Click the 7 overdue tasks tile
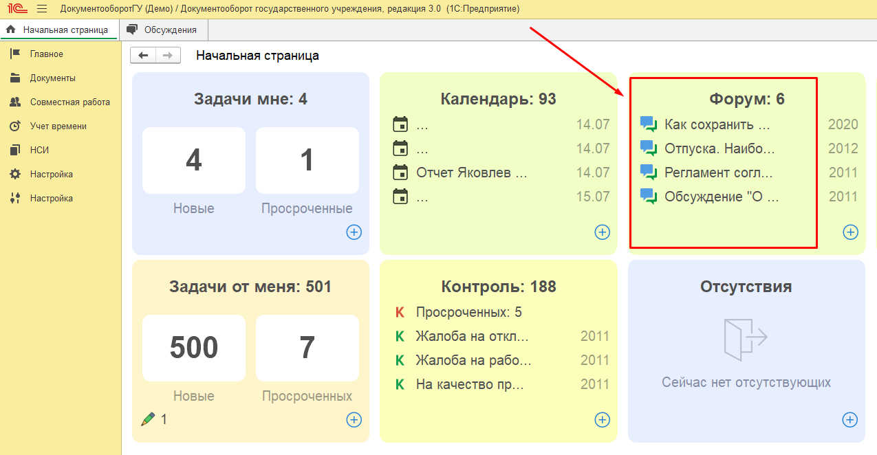 [307, 348]
